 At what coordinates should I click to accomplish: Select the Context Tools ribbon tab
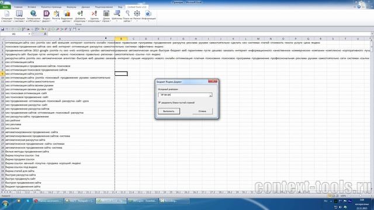pos(137,7)
